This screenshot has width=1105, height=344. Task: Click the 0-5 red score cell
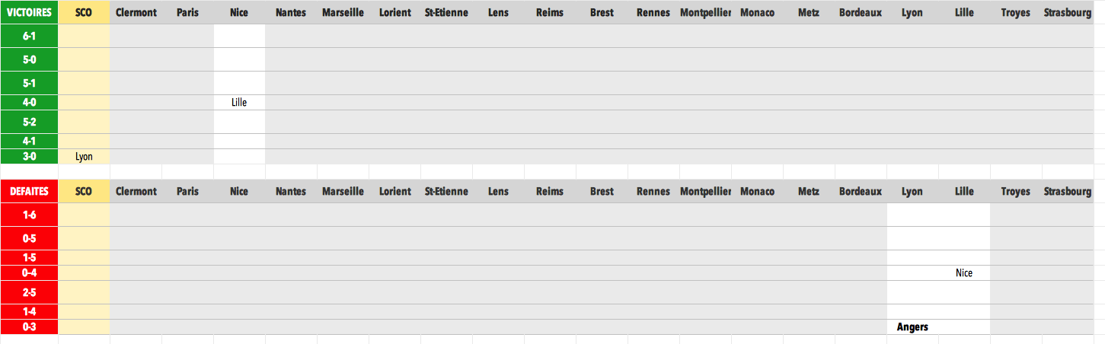[29, 238]
